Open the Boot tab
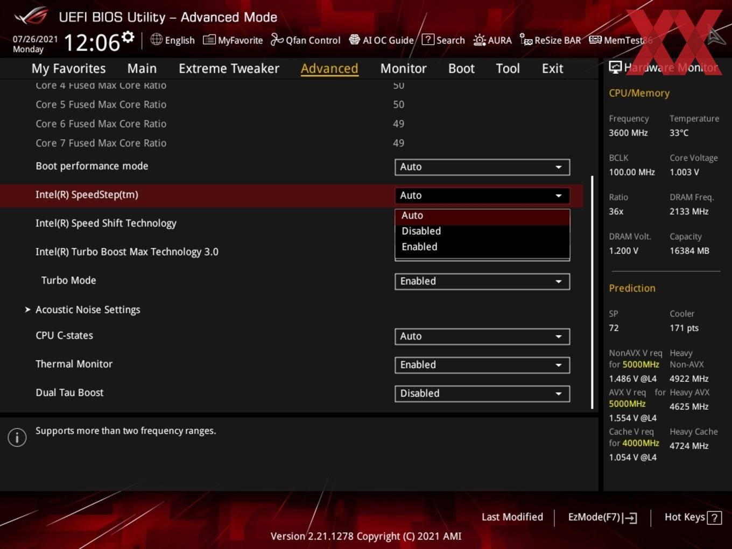Image resolution: width=732 pixels, height=549 pixels. 461,68
